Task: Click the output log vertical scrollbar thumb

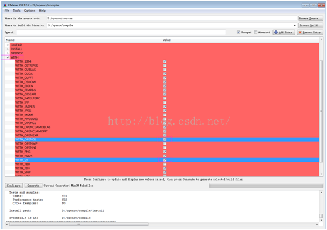Action: [321, 216]
